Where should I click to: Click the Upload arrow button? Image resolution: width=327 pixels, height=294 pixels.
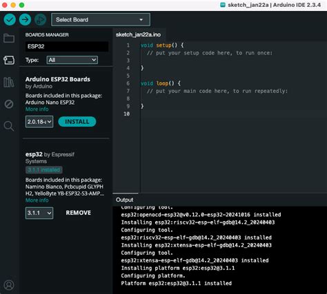pos(25,19)
